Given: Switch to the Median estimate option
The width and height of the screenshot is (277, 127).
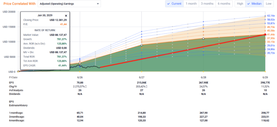Looking at the screenshot, I should [x=254, y=4].
